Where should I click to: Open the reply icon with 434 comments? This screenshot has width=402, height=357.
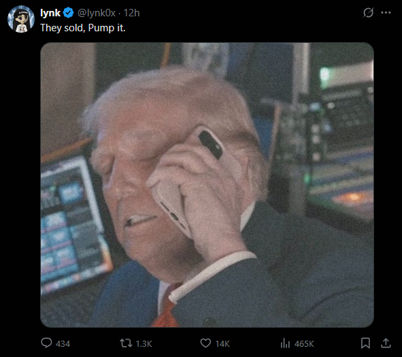[46, 343]
